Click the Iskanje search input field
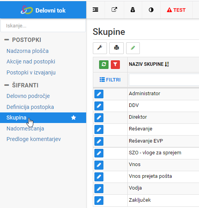Viewport: 199px width, 208px height. point(43,25)
